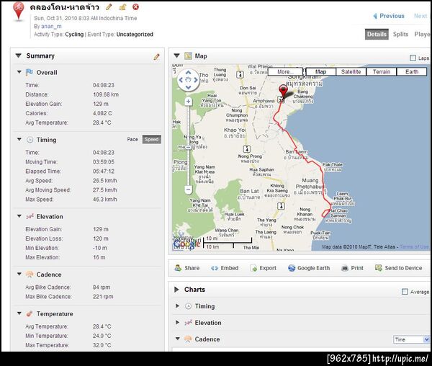432x366 pixels.
Task: Expand the Elevation chart
Action: 177,323
